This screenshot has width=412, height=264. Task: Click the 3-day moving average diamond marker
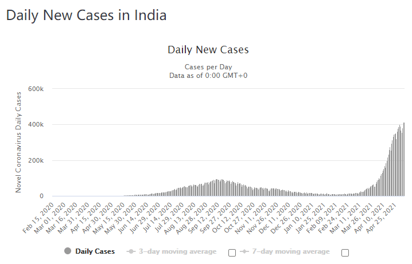tap(131, 251)
